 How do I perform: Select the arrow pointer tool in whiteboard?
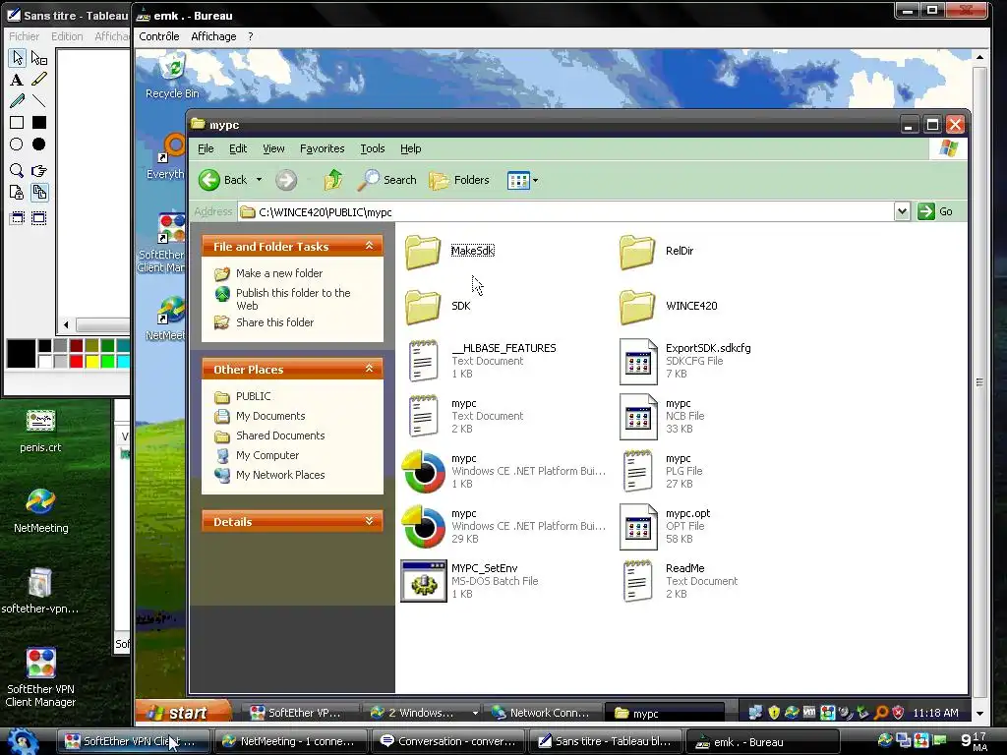[18, 58]
